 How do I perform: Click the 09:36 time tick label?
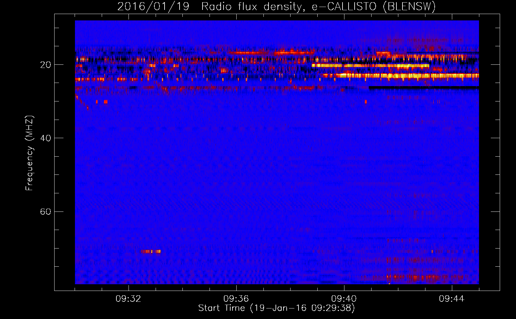[236, 299]
